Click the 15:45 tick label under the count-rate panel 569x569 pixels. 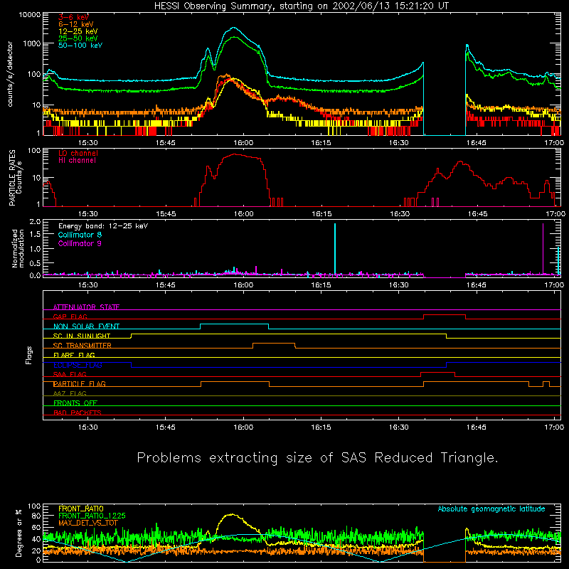pos(166,143)
